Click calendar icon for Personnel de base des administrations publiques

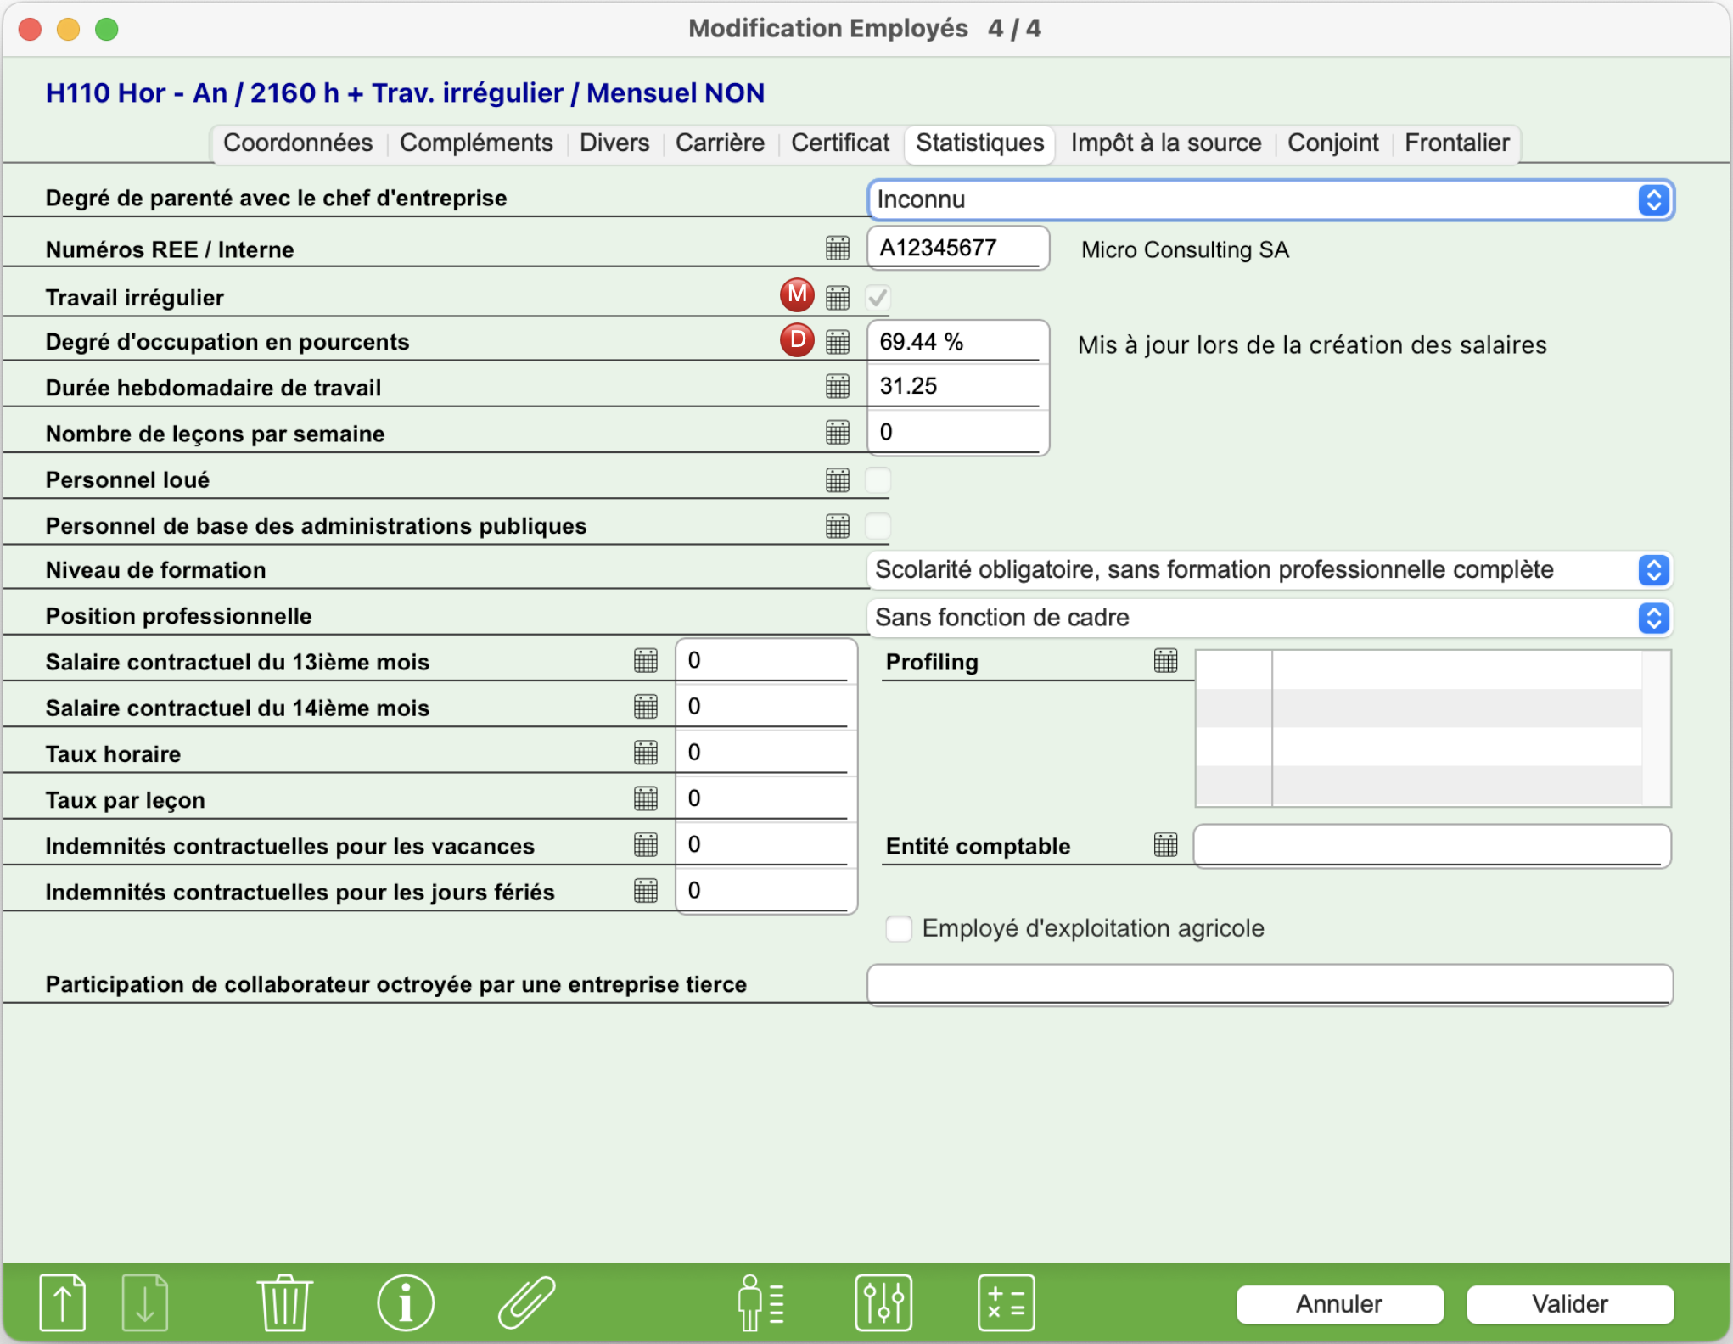(838, 526)
